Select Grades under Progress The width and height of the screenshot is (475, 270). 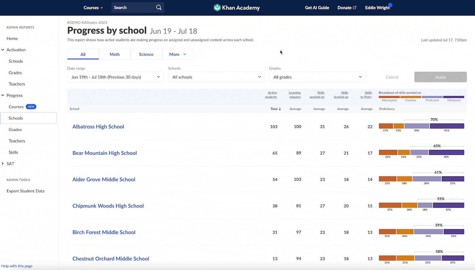coord(15,130)
